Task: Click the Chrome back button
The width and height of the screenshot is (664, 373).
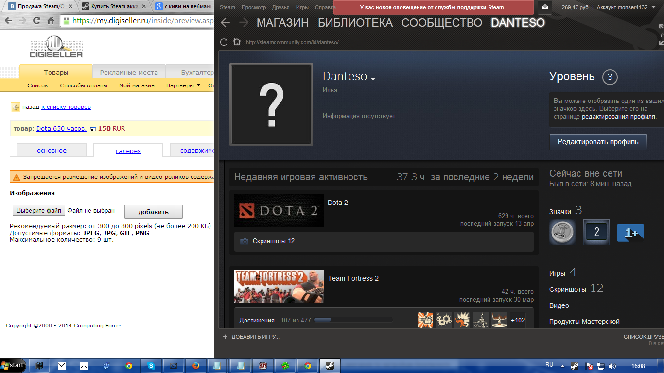Action: click(x=9, y=21)
